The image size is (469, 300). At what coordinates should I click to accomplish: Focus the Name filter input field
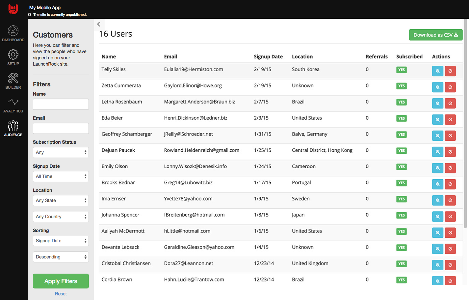(61, 104)
